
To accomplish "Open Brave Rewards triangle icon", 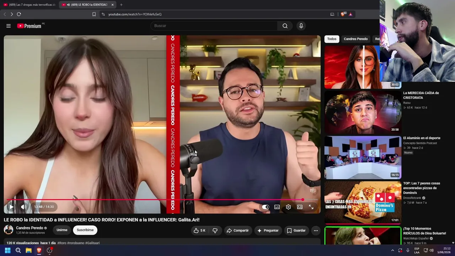I will point(350,14).
